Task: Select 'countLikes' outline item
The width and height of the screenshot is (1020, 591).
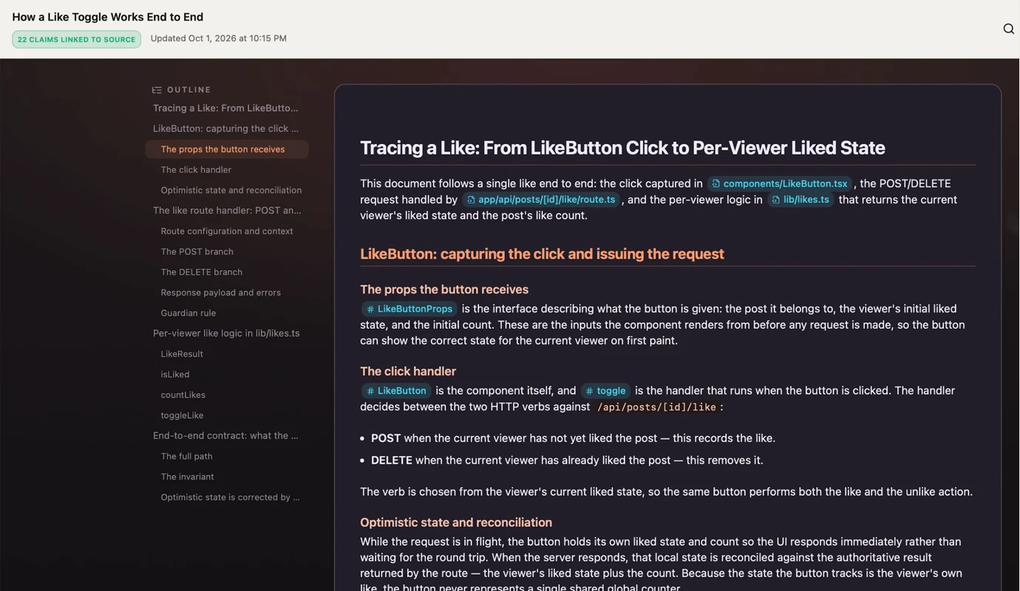Action: click(183, 394)
